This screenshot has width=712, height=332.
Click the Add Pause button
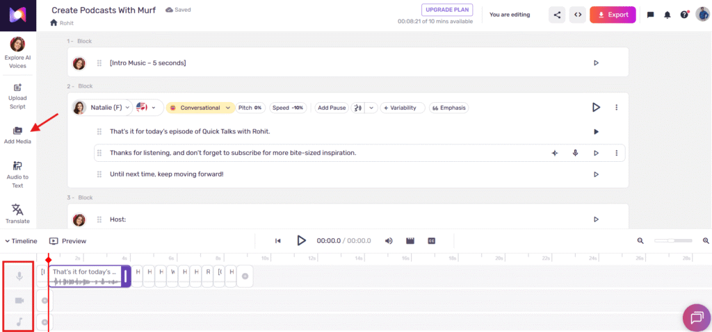[x=332, y=108]
